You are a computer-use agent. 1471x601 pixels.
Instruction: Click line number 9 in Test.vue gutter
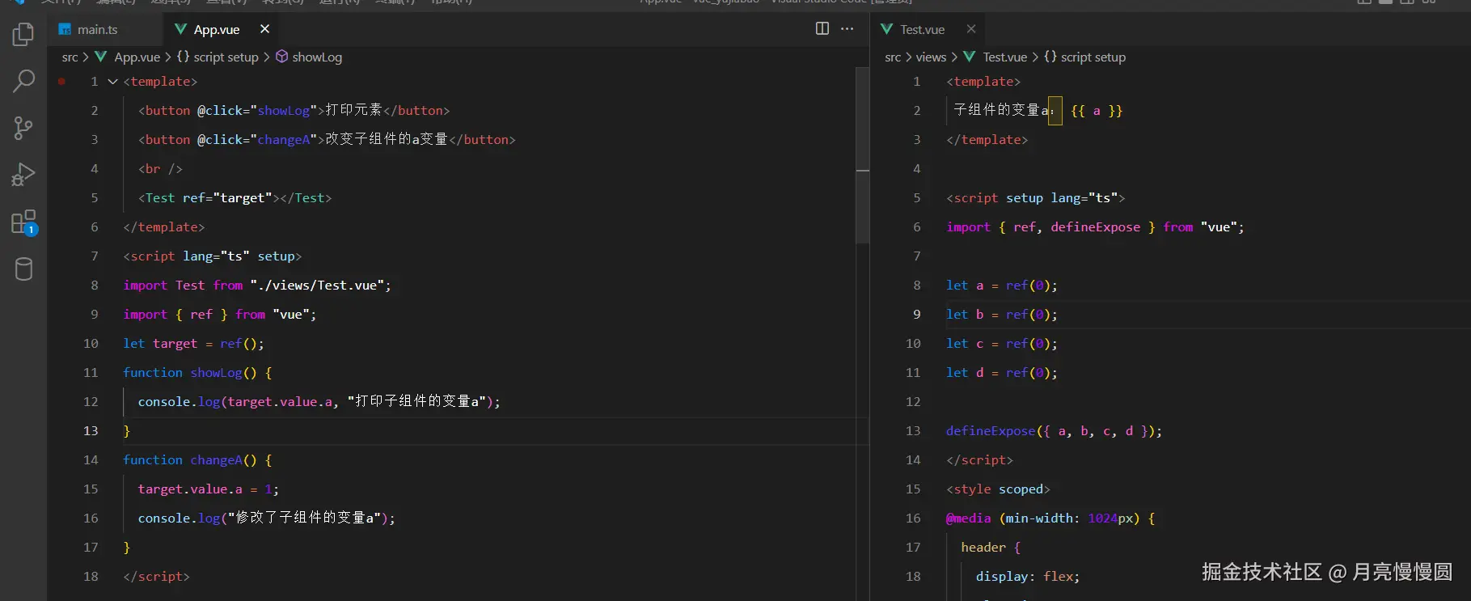(916, 315)
